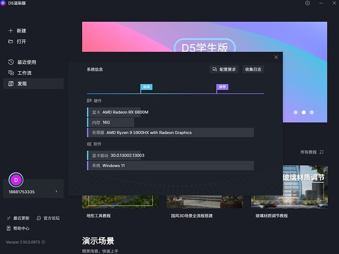Screen dimensions: 339x254
Task: Click the D5学生版 banner button
Action: 205,46
